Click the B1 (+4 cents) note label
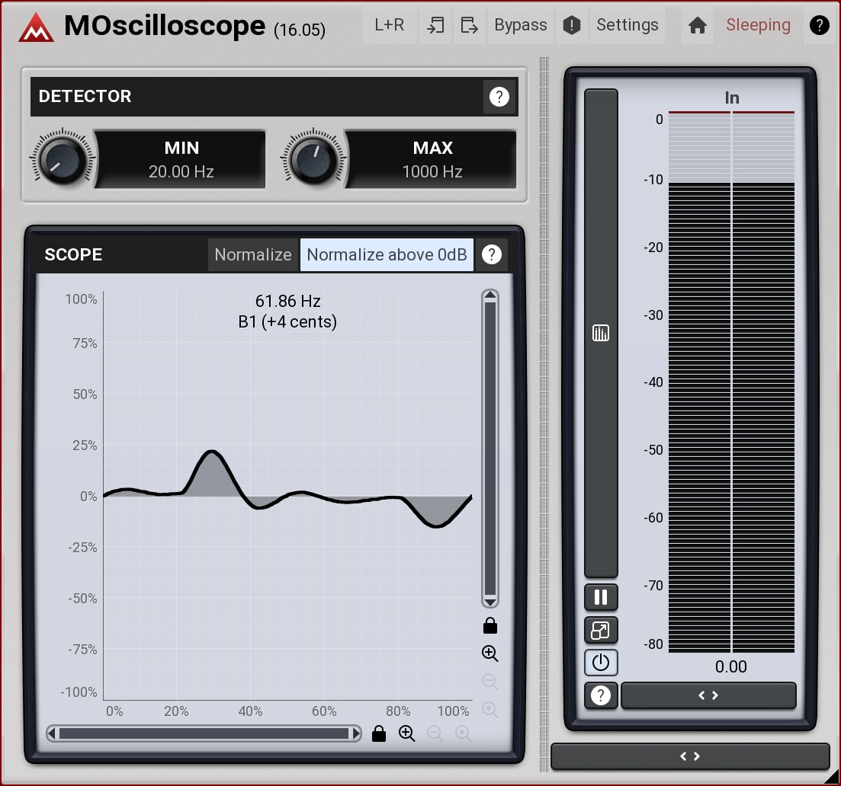This screenshot has width=841, height=786. pyautogui.click(x=287, y=321)
